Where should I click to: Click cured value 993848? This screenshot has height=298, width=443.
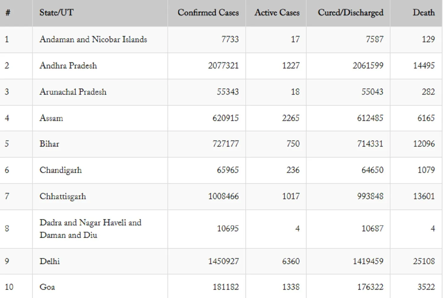point(370,197)
